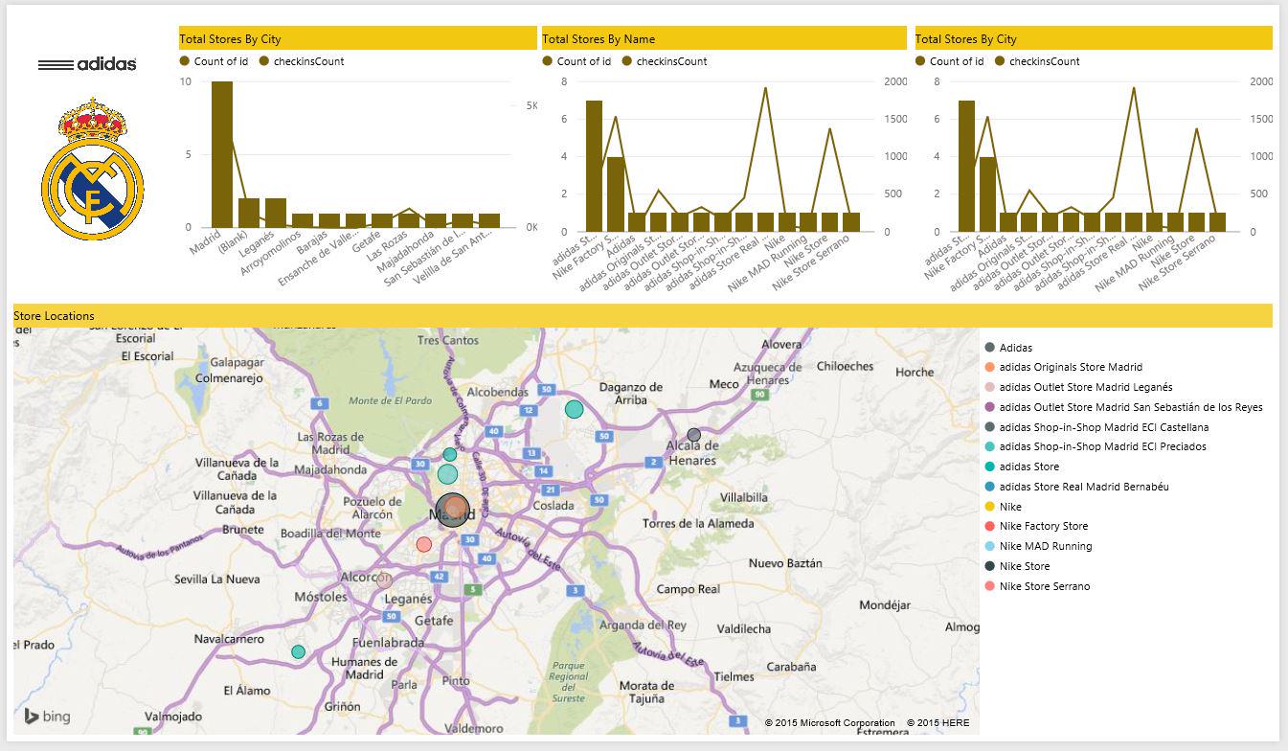1288x751 pixels.
Task: Select adidas Shop-in-Shop Madrid ECI Preciados entry
Action: pyautogui.click(x=1096, y=446)
